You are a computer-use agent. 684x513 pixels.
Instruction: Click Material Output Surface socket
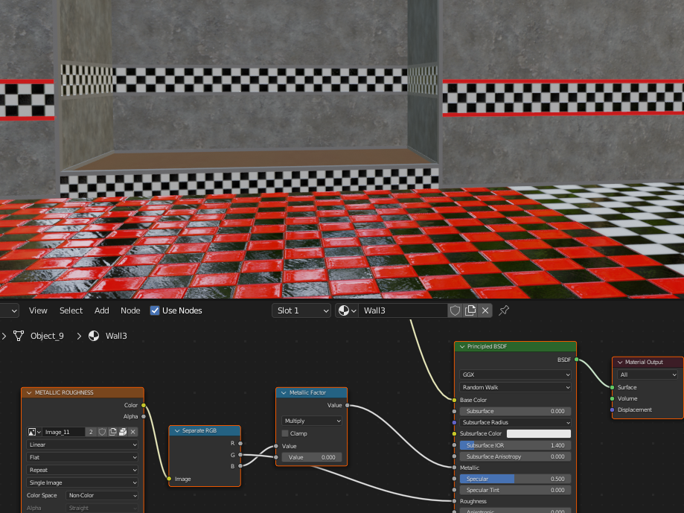(x=613, y=387)
